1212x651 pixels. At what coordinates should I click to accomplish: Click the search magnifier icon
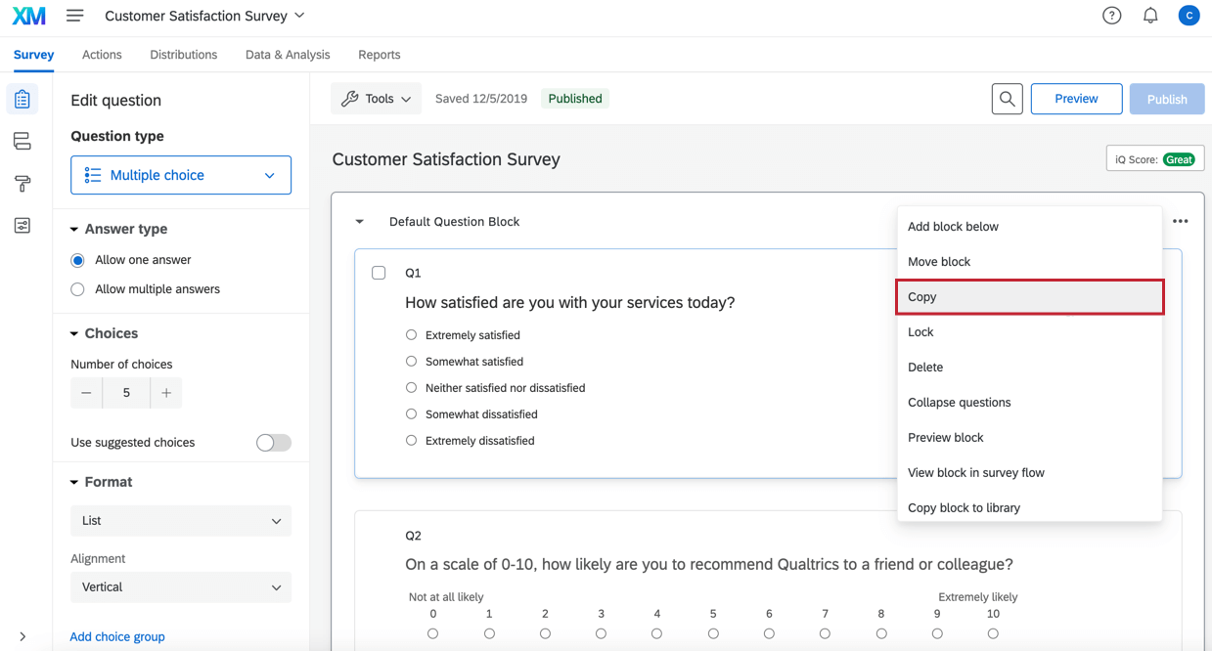pyautogui.click(x=1007, y=99)
